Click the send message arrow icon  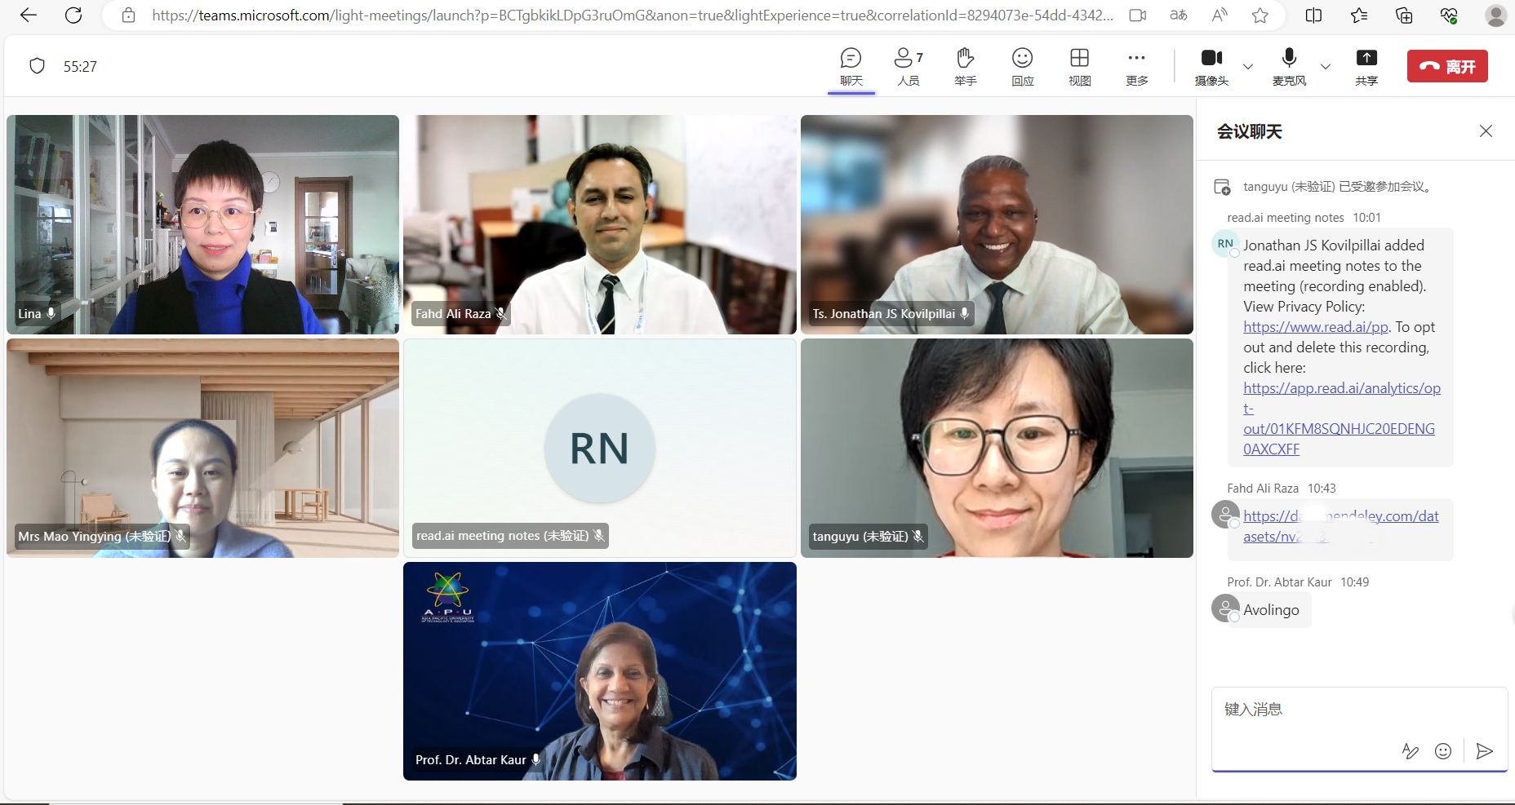click(1485, 751)
